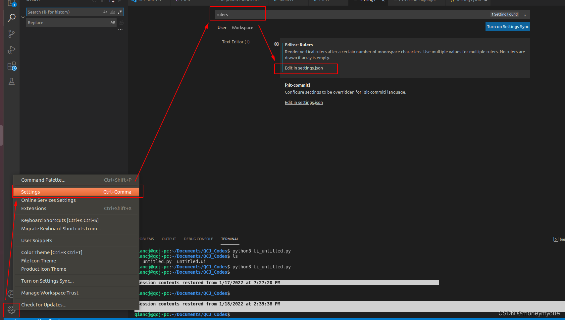Click terminal output 'untitled.ui'

click(x=191, y=261)
